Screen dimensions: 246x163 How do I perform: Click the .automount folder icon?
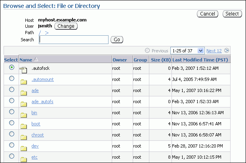(x=24, y=81)
